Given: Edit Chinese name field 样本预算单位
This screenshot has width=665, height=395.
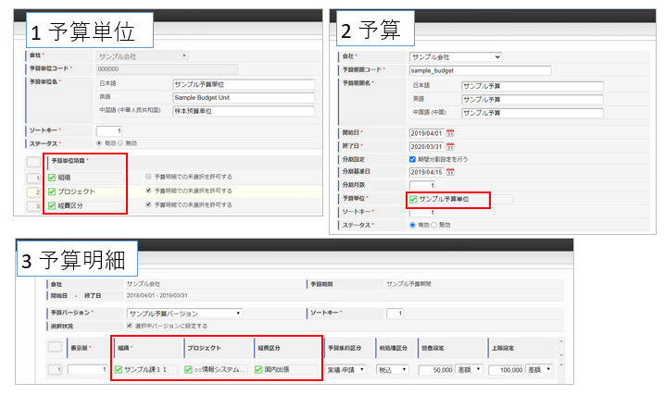Looking at the screenshot, I should (x=244, y=111).
